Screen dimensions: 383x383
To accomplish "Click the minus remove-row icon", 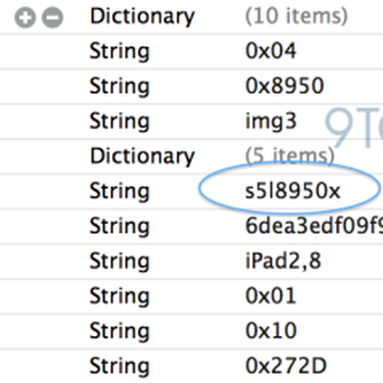I will pos(53,17).
